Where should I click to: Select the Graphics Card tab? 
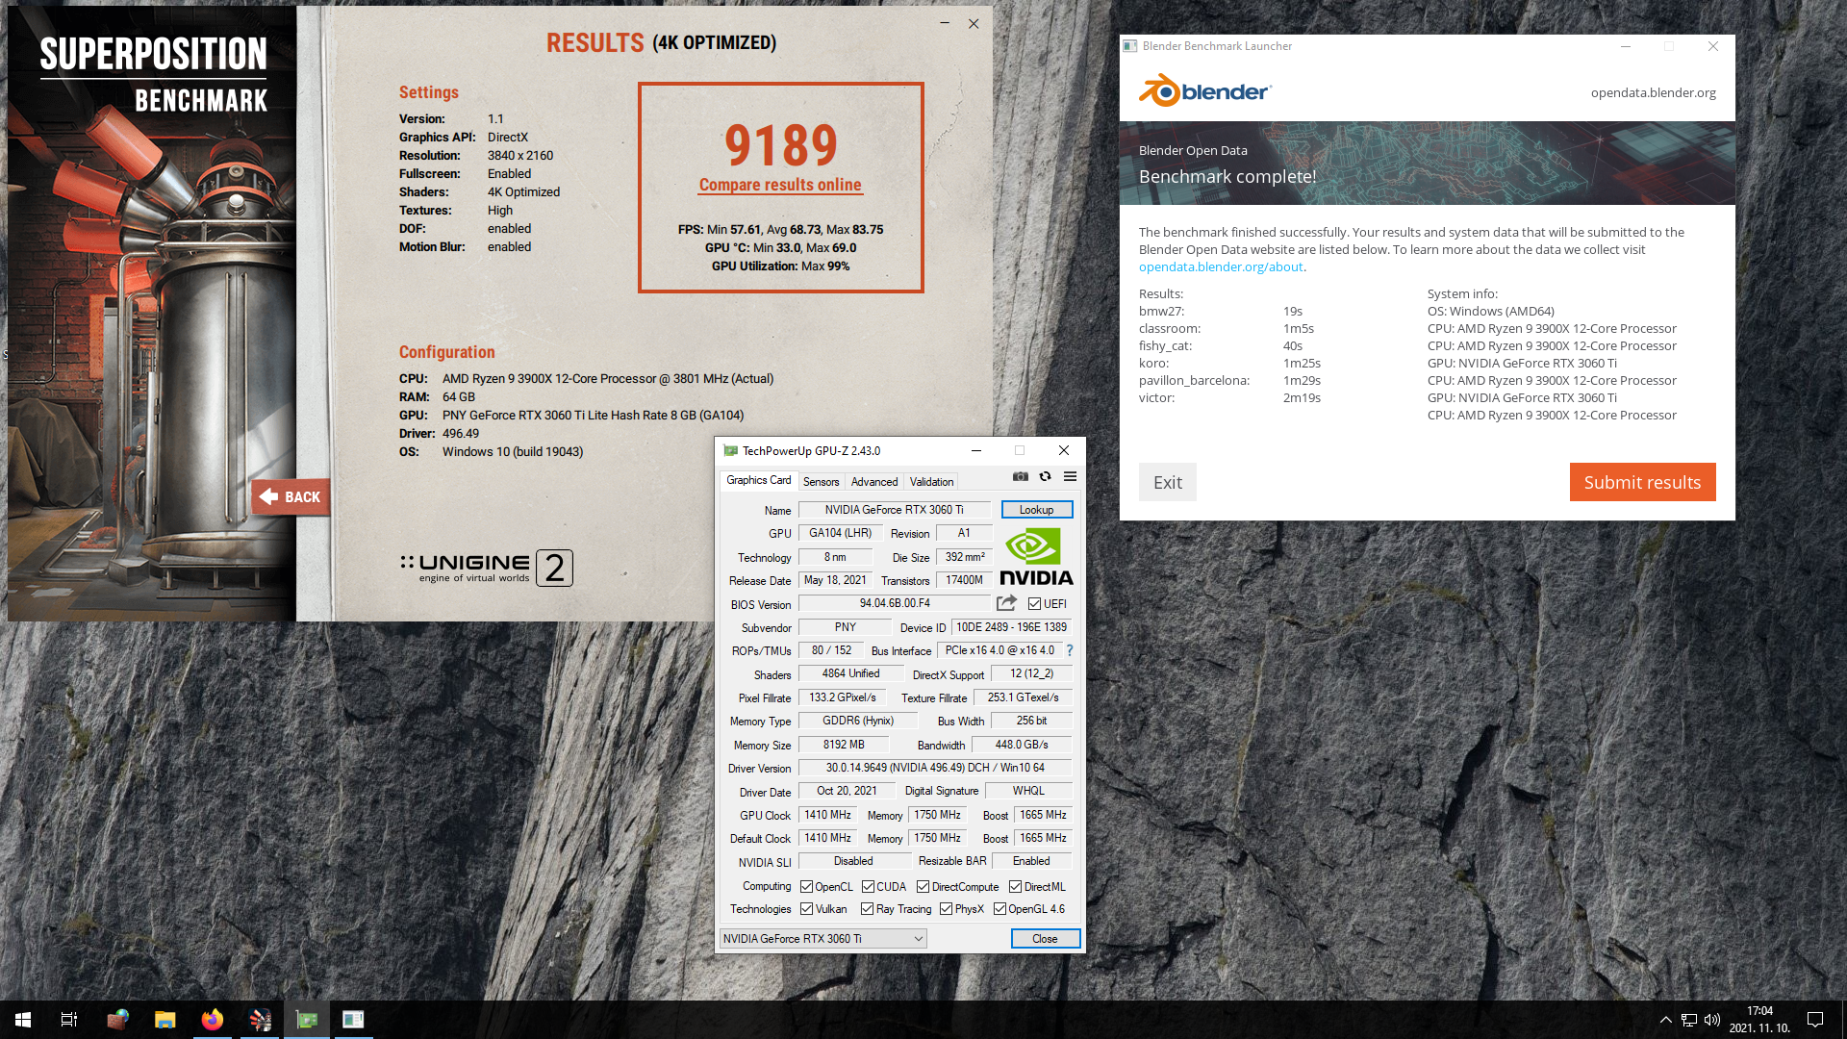click(758, 480)
